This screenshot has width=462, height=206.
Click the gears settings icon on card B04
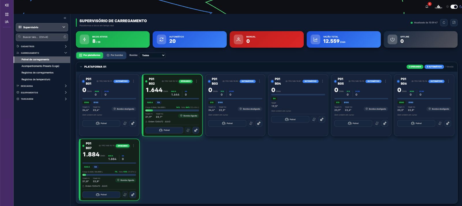pos(322,119)
